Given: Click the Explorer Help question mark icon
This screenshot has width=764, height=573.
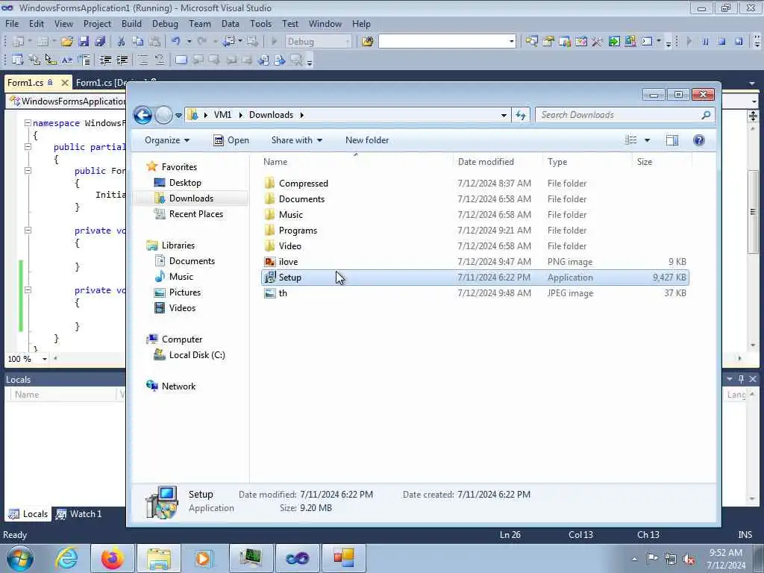Looking at the screenshot, I should [698, 140].
